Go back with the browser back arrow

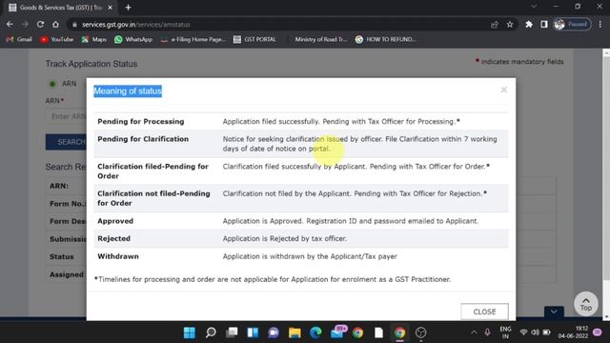tap(10, 24)
